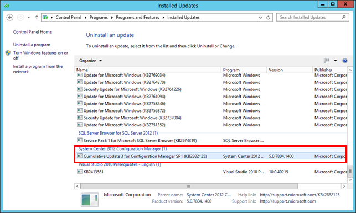Viewport: 356px width, 213px height.
Task: Open Uninstall a program link
Action: [x=32, y=45]
